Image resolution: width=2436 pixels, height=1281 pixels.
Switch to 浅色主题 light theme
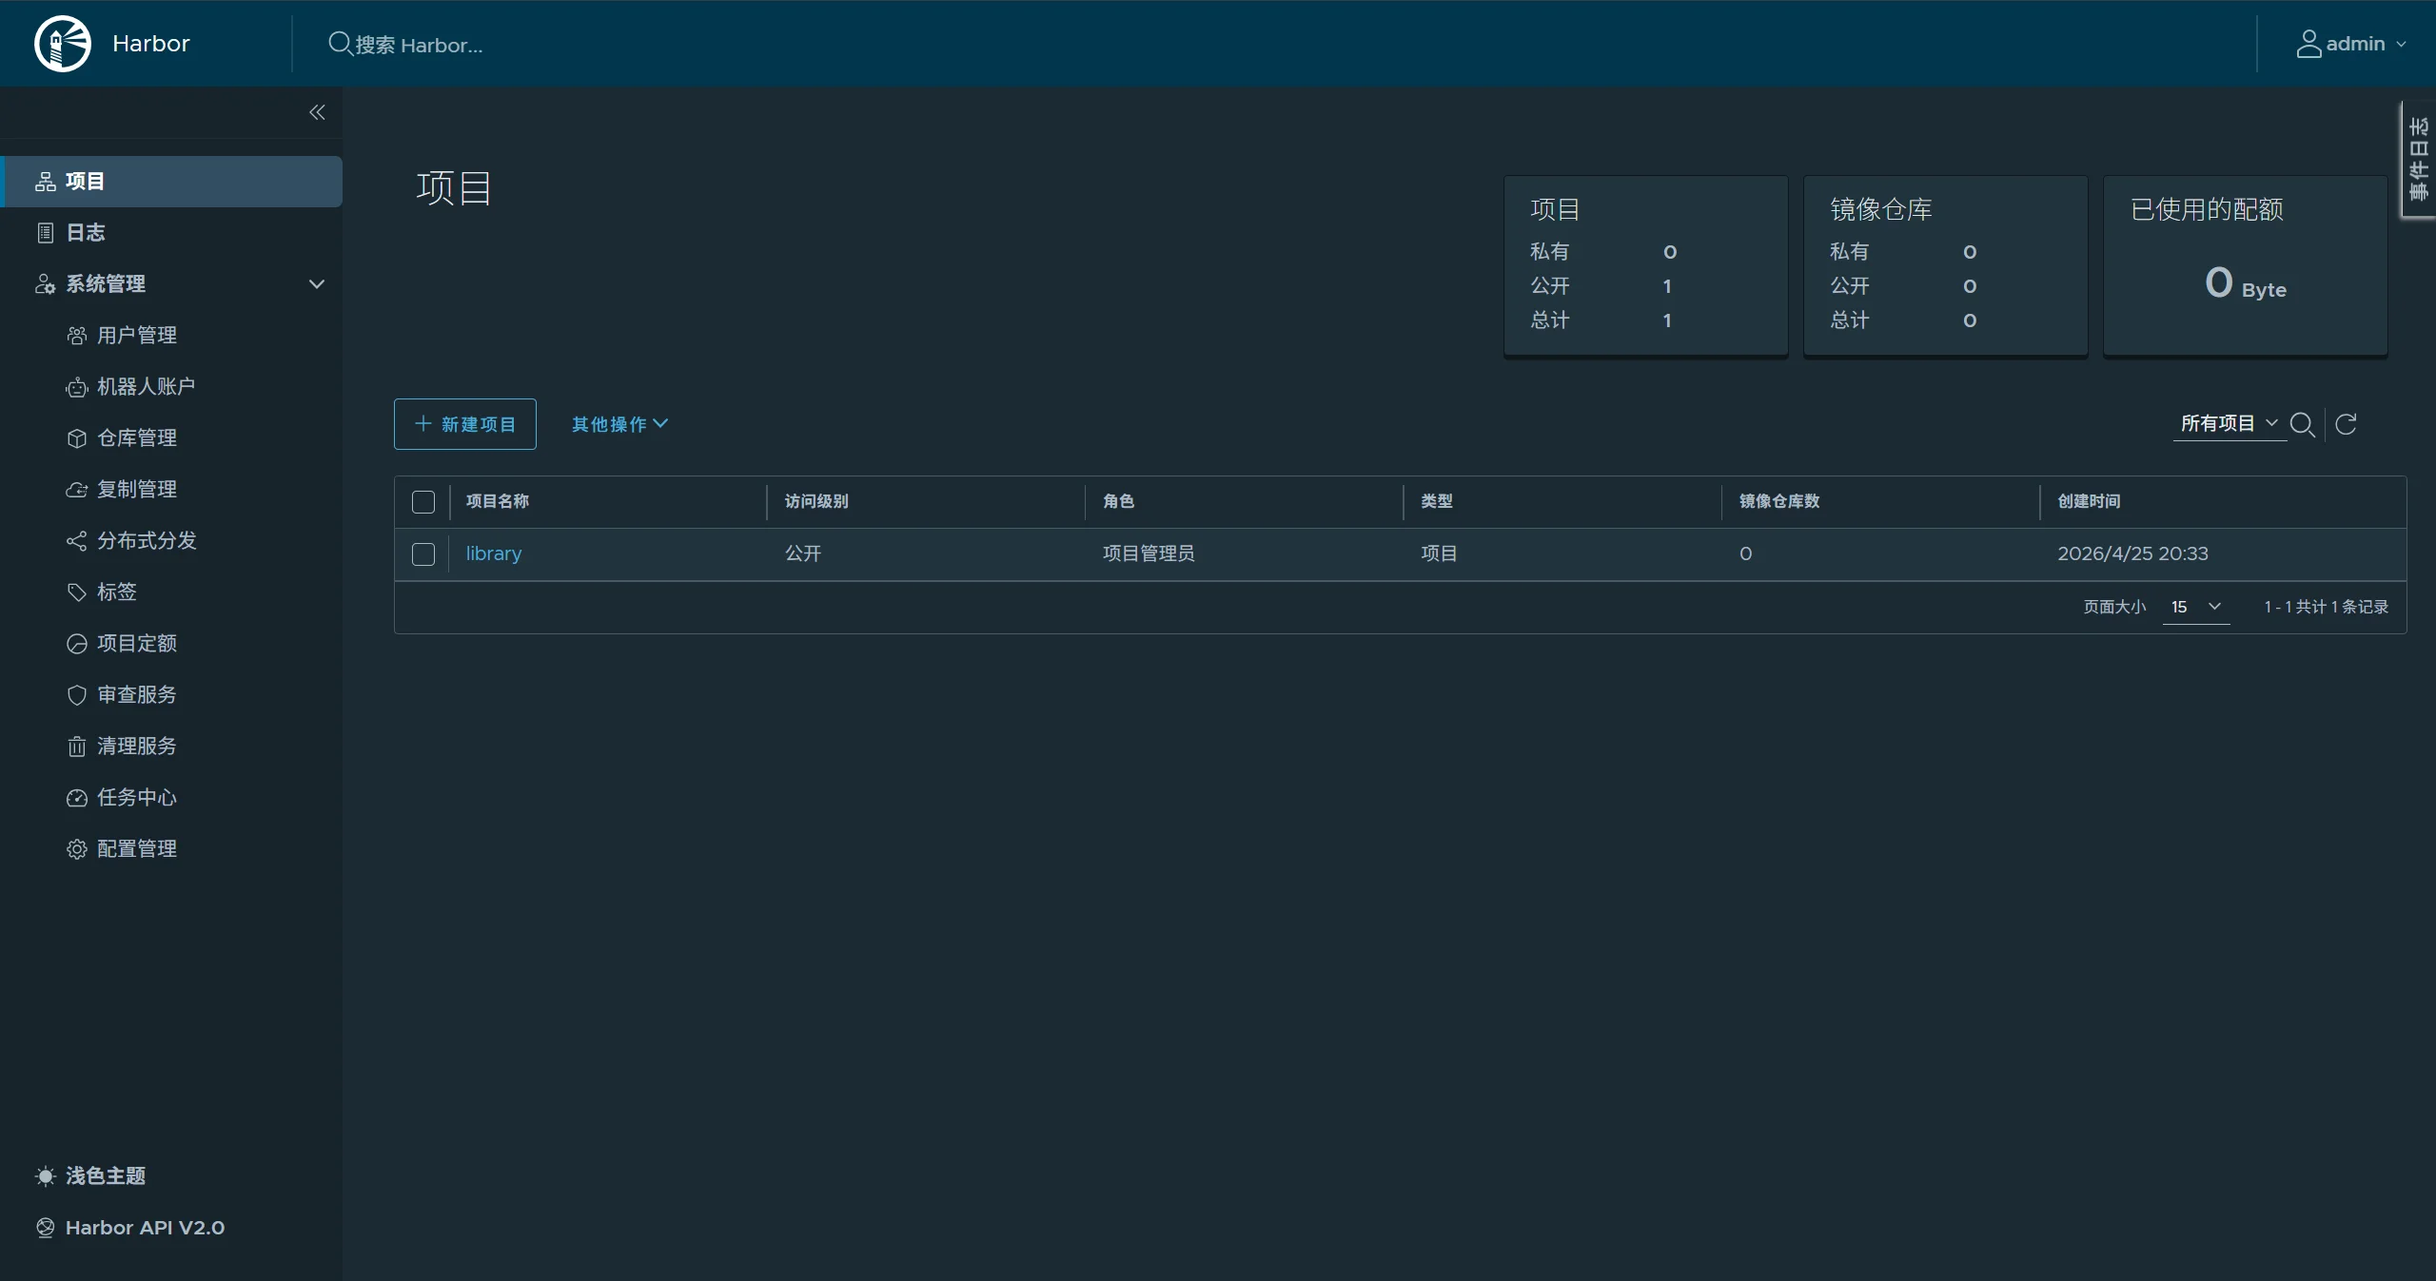tap(106, 1176)
